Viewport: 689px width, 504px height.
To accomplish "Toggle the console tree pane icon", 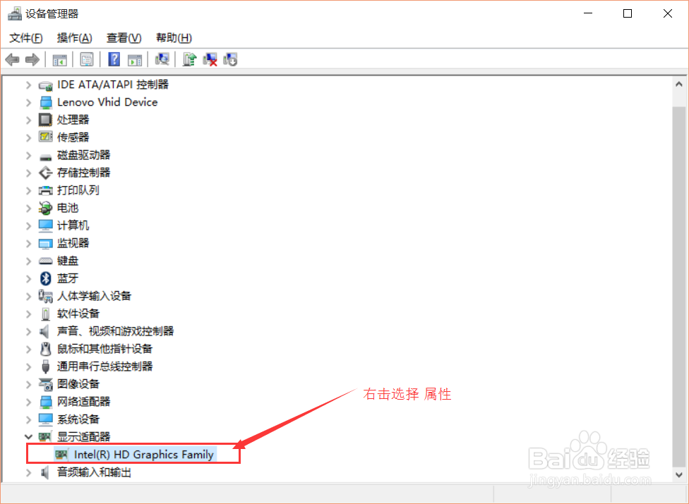I will click(x=60, y=60).
